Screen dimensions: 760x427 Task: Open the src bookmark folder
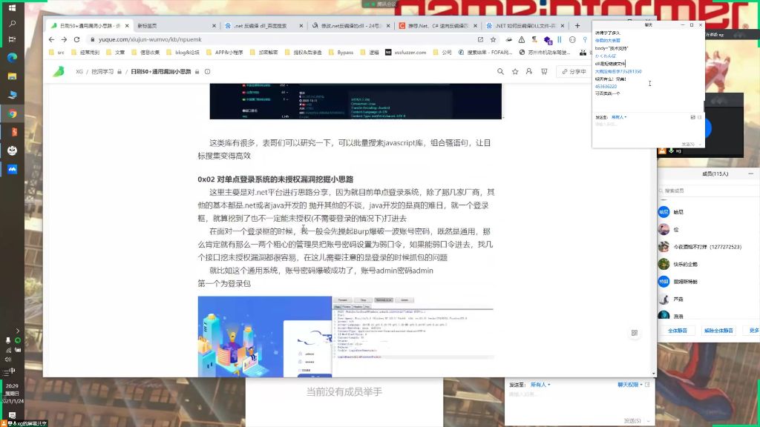click(x=57, y=53)
